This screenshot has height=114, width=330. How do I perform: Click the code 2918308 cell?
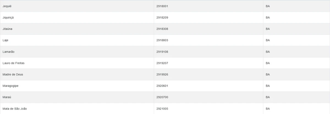coord(162,29)
